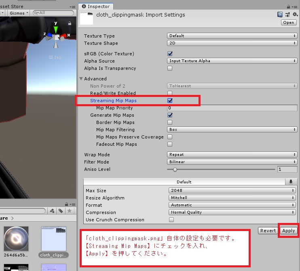Click the favorites star icon
The height and width of the screenshot is (271, 300).
[69, 211]
